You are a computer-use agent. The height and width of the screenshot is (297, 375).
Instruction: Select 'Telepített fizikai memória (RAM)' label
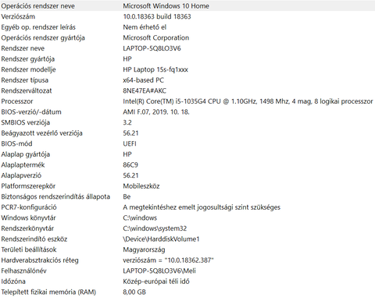(48, 292)
